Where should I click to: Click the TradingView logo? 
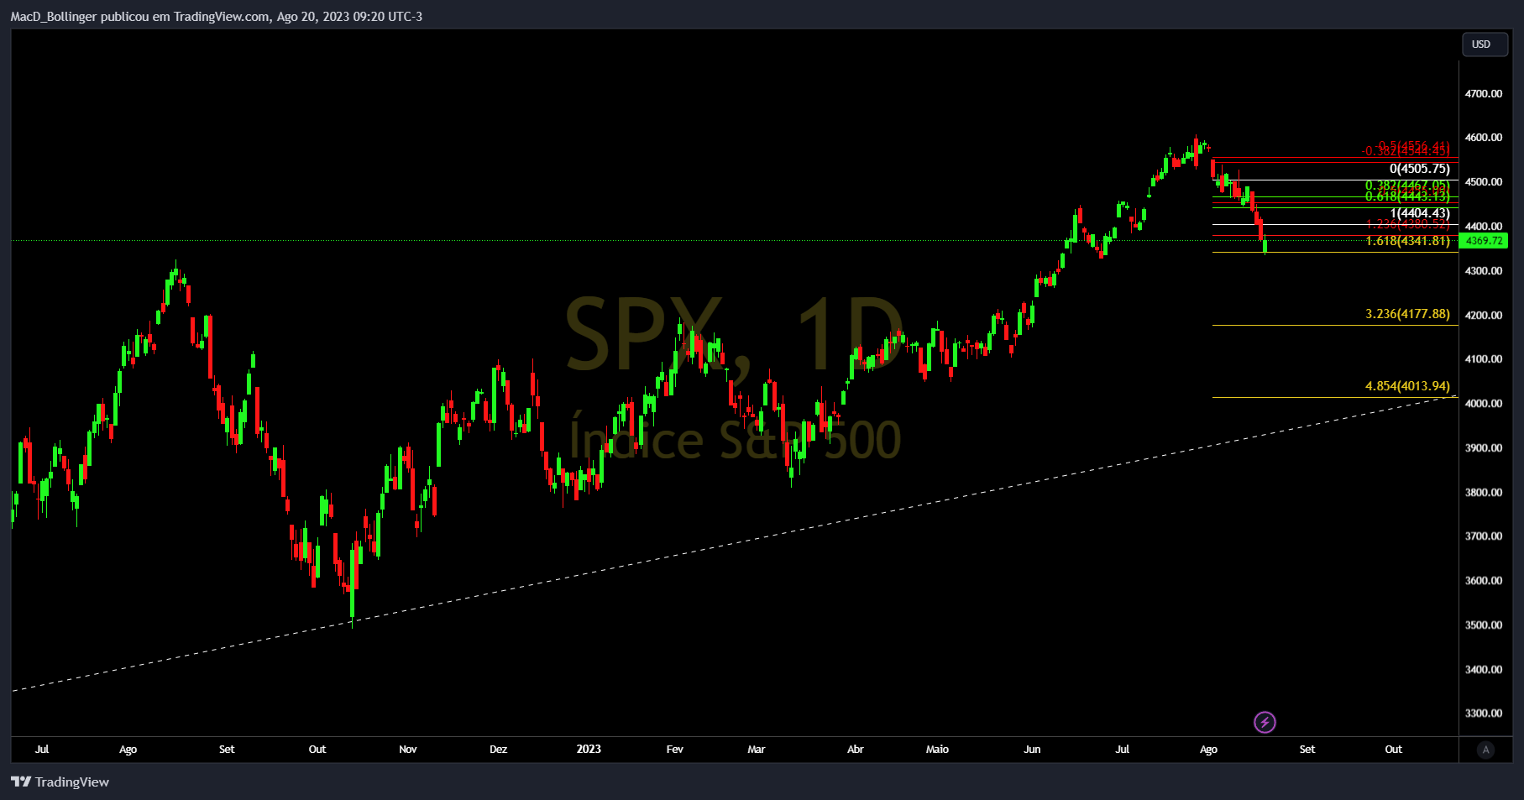coord(60,782)
